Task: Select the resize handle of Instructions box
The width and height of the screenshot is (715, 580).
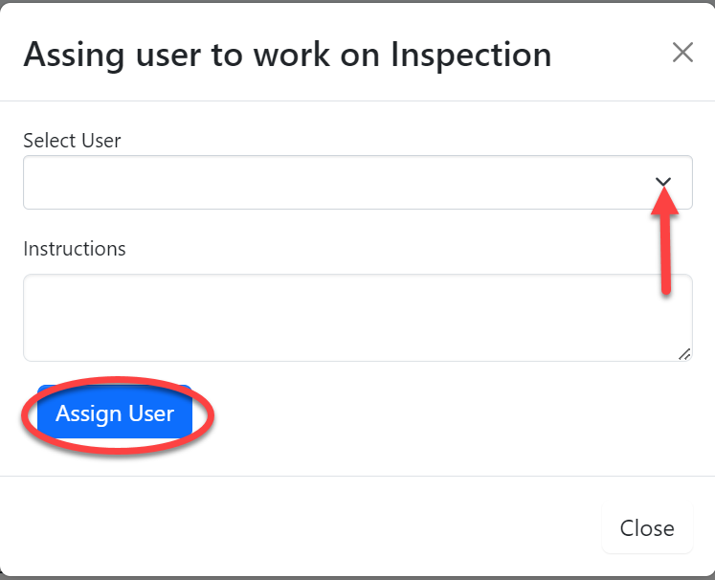Action: coord(684,354)
